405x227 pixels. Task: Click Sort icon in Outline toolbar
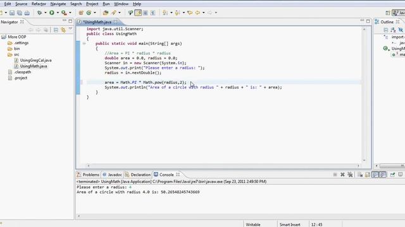pos(393,30)
